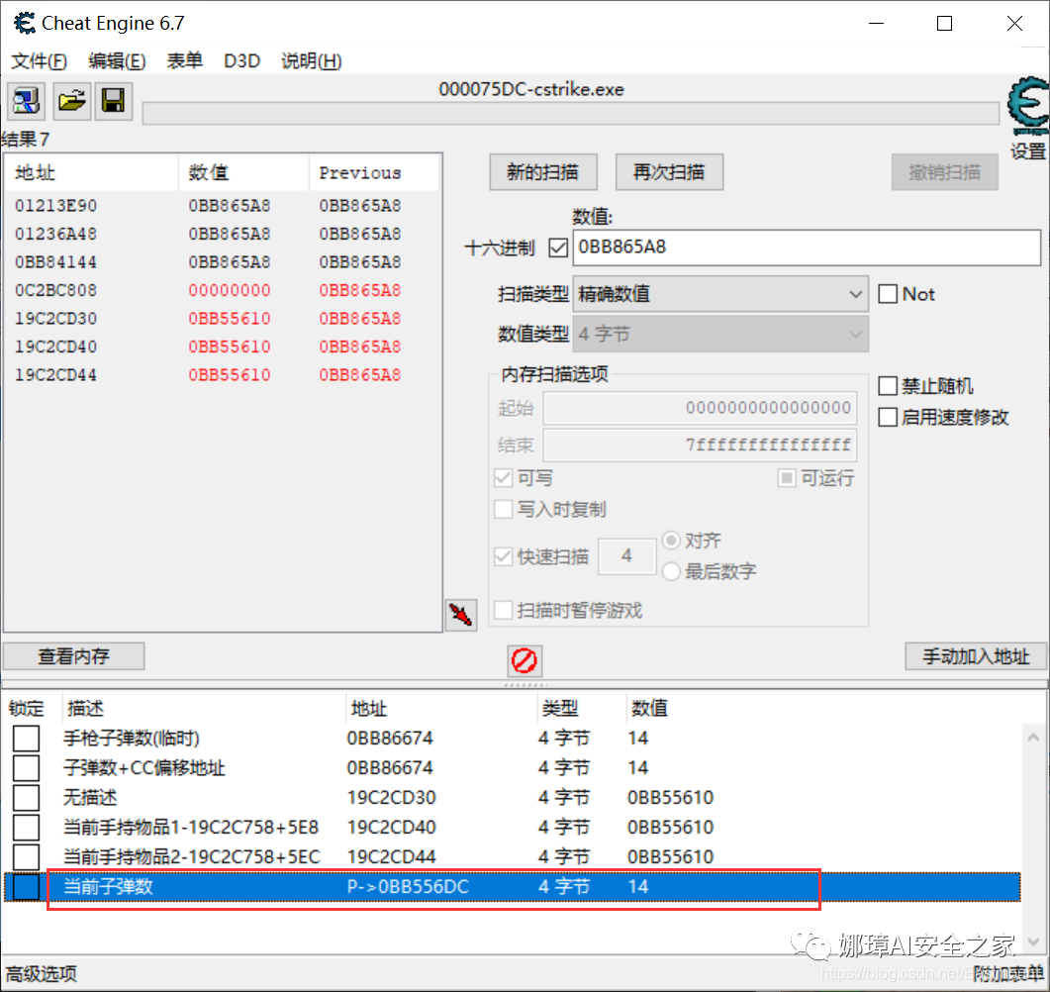Screen dimensions: 1050x992
Task: Open the 说明(H) menu
Action: click(312, 61)
